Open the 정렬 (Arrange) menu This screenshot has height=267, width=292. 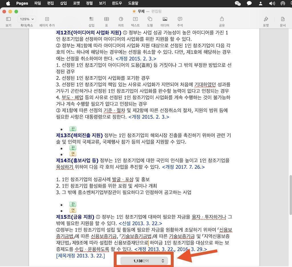(x=89, y=3)
